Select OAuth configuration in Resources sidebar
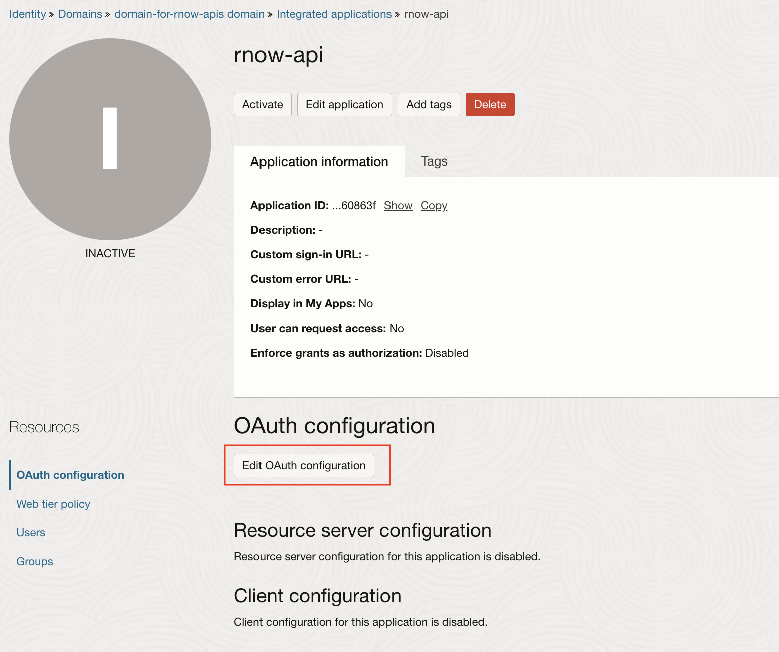Image resolution: width=779 pixels, height=652 pixels. click(x=70, y=475)
